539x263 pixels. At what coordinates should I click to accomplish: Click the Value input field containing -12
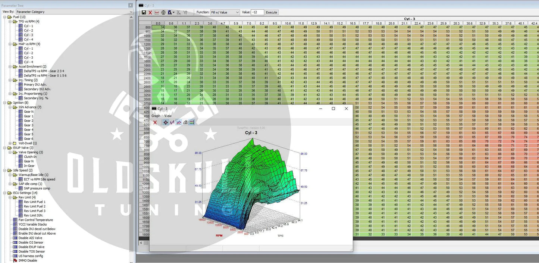point(257,12)
